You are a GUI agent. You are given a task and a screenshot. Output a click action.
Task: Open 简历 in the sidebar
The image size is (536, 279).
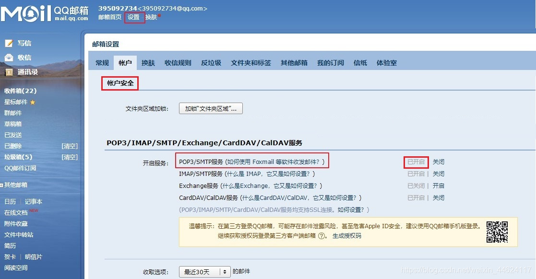pyautogui.click(x=10, y=245)
